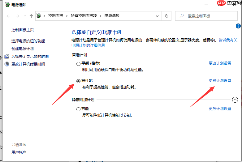Click the 利用可用的硬件自动平衡功耗与性能 description

pos(113,70)
